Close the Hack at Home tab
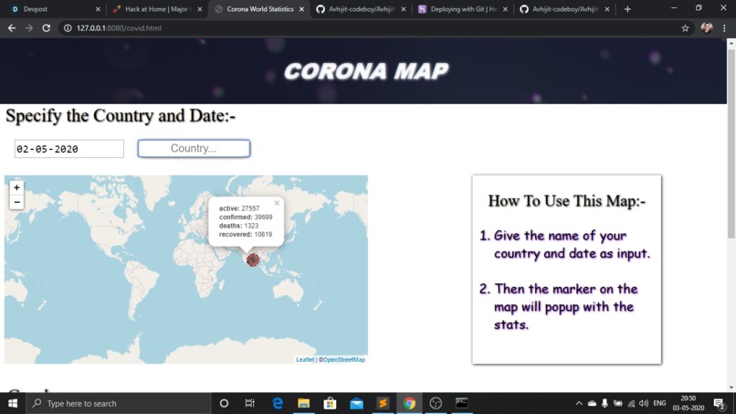This screenshot has height=414, width=736. pos(199,9)
